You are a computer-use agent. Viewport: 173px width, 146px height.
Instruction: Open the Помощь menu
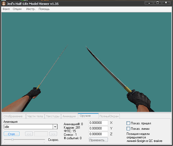click(44, 9)
